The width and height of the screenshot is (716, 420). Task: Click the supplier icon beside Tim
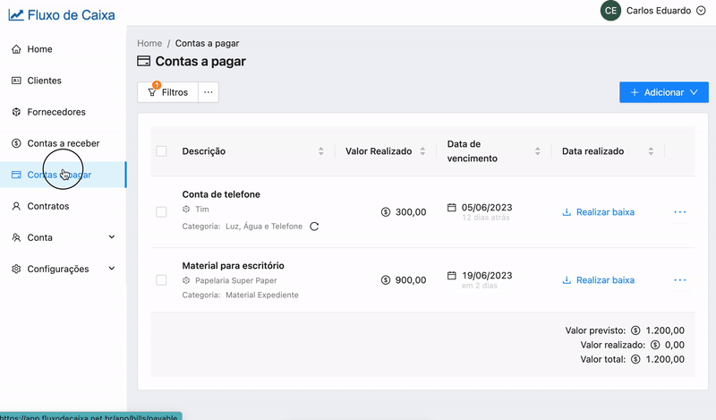click(186, 210)
